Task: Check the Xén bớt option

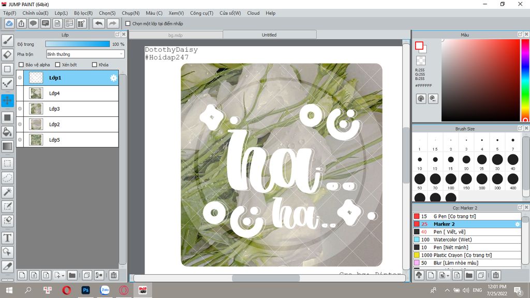Action: (x=57, y=65)
